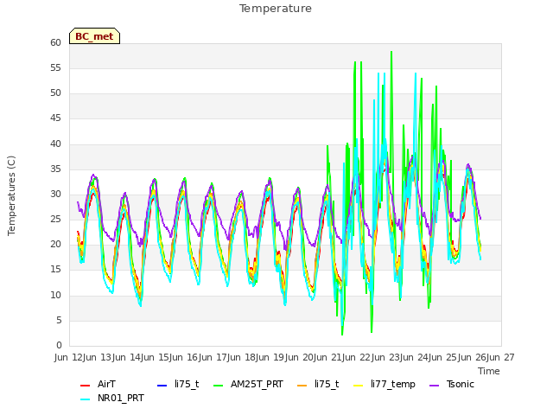Click the AirT legend entry
The height and width of the screenshot is (415, 553).
coord(106,384)
